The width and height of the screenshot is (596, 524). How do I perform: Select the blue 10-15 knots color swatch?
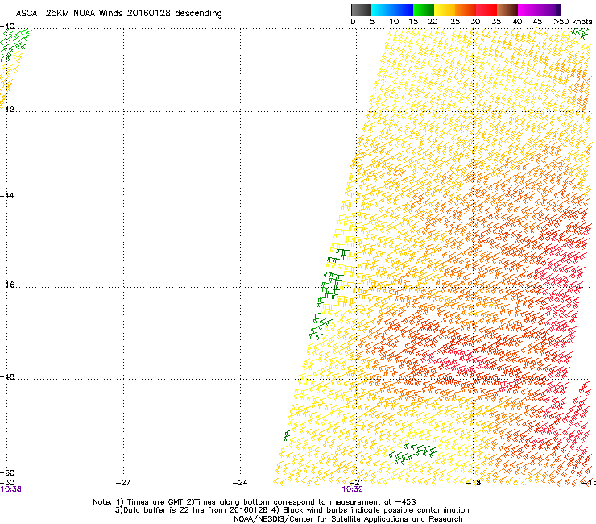pyautogui.click(x=403, y=10)
